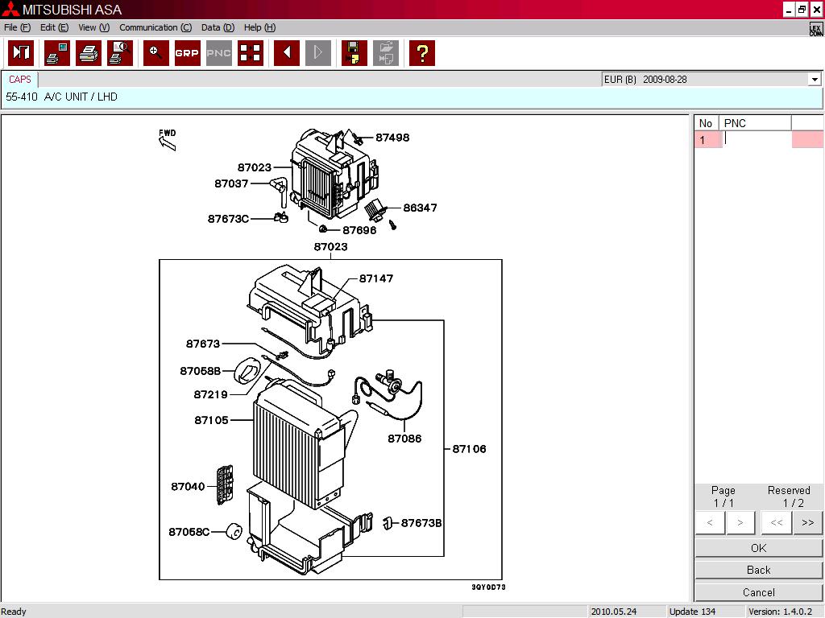Click the printer icon in toolbar
This screenshot has width=825, height=618.
(89, 53)
